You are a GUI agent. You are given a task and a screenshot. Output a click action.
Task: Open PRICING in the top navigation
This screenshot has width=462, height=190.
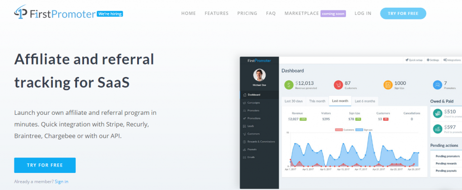click(x=247, y=14)
